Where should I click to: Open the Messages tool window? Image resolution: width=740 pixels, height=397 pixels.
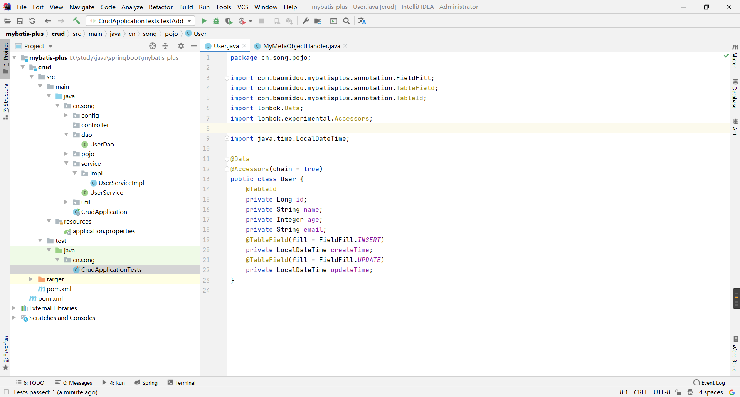pos(74,383)
